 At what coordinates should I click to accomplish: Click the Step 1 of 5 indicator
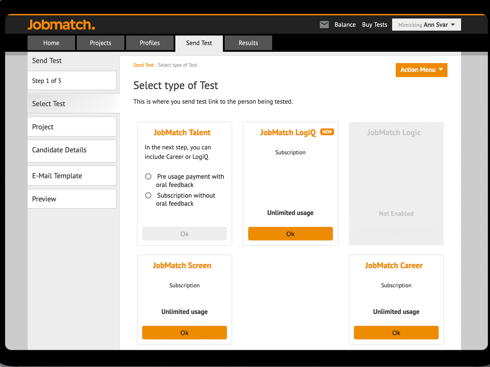72,81
